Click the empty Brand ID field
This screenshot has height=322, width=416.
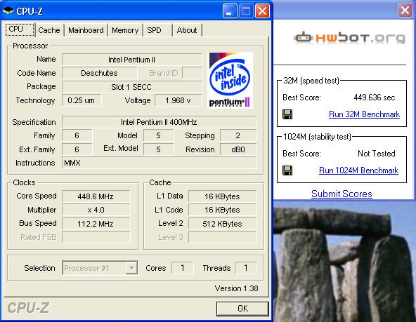192,73
